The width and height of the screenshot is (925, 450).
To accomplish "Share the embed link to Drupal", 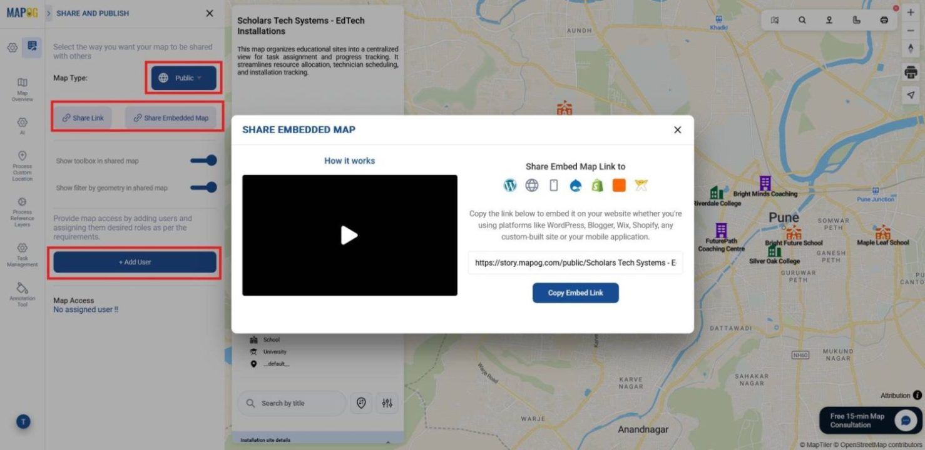I will point(575,185).
